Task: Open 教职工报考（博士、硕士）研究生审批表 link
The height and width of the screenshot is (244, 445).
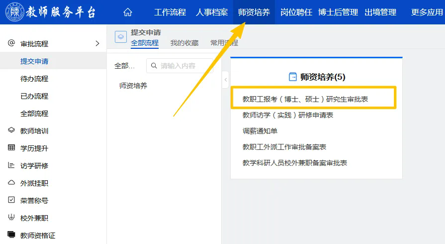Action: (305, 99)
